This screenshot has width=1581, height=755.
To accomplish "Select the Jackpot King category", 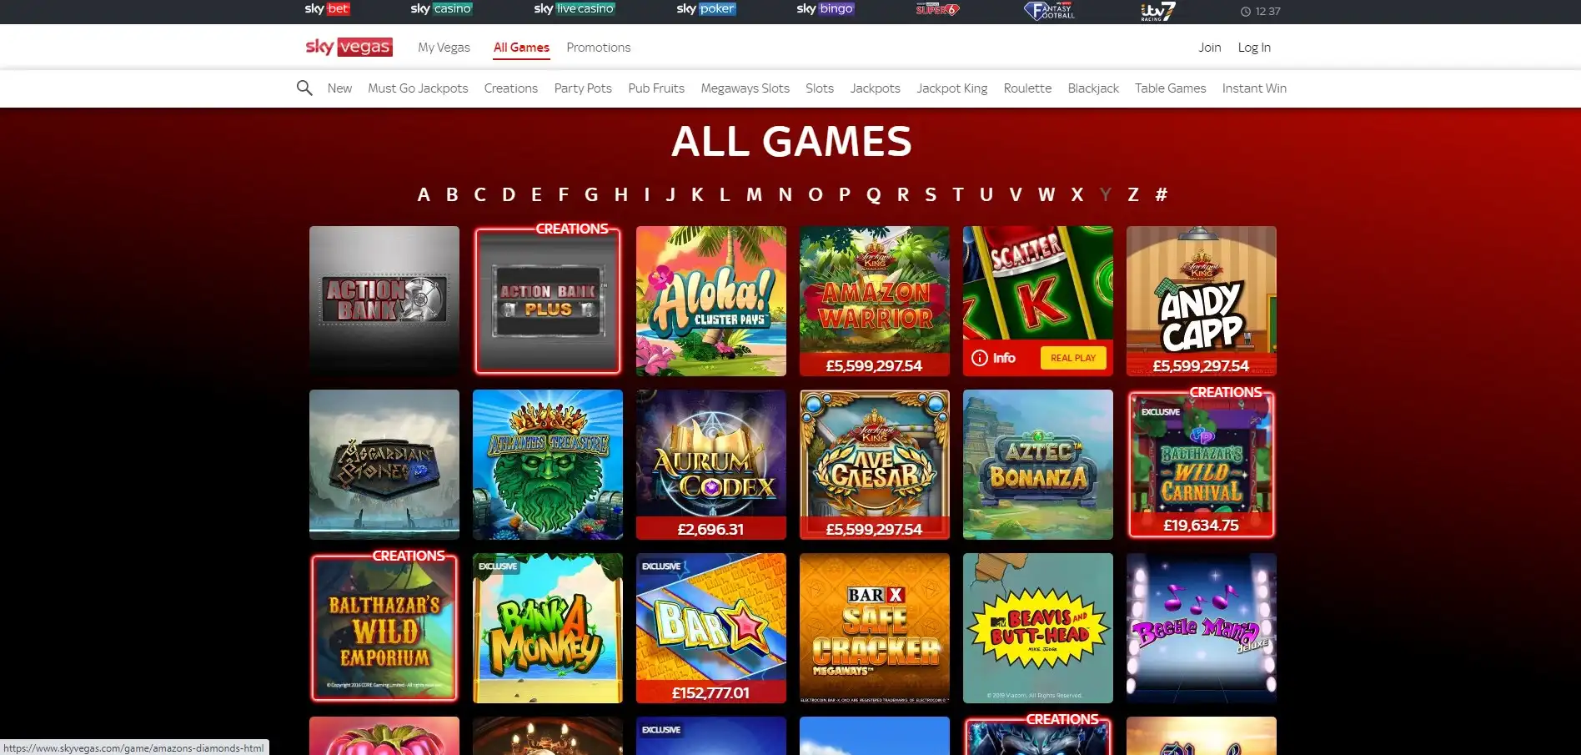I will tap(951, 88).
